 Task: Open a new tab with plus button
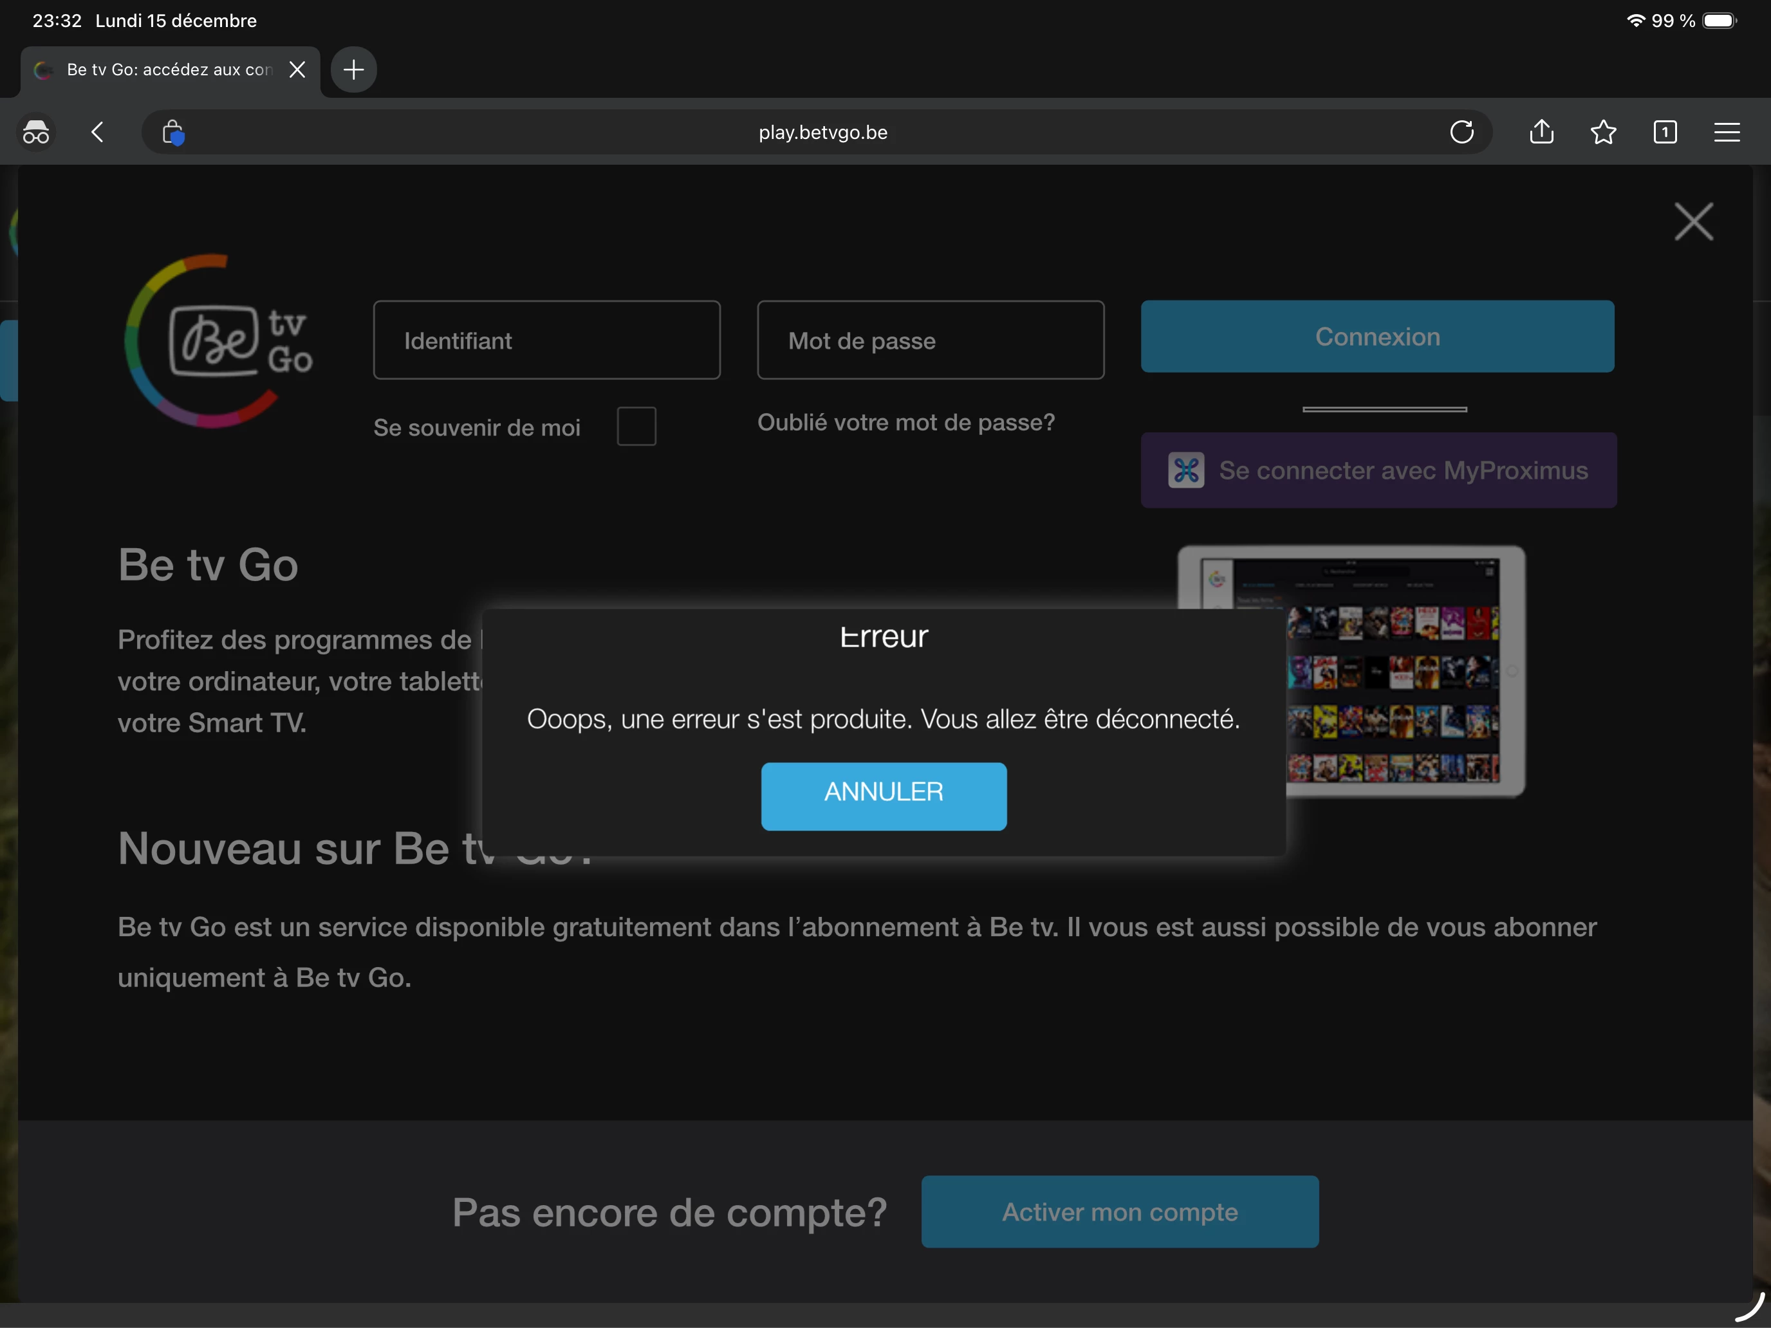354,69
